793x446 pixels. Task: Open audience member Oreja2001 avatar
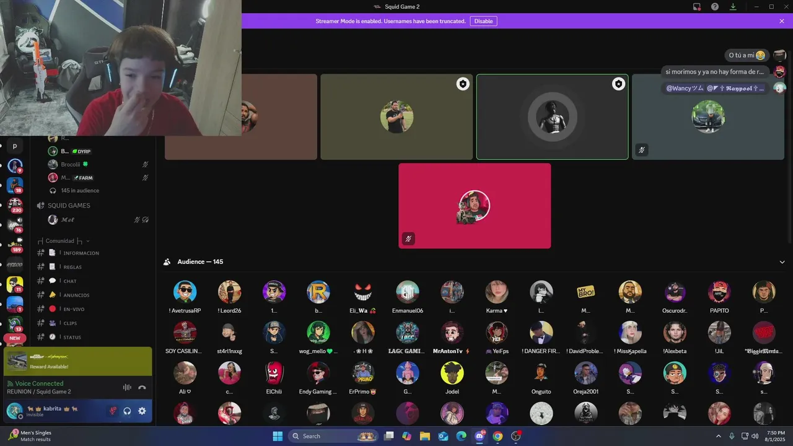coord(585,373)
